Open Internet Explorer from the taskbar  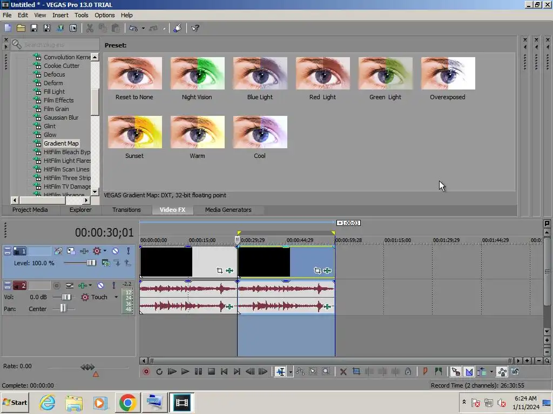click(x=48, y=402)
